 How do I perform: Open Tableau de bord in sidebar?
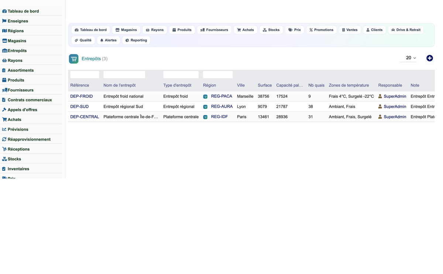pos(23,11)
